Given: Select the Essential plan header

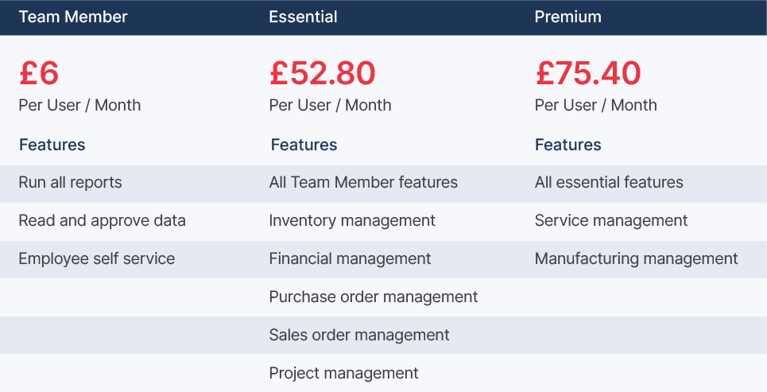Looking at the screenshot, I should pos(304,17).
